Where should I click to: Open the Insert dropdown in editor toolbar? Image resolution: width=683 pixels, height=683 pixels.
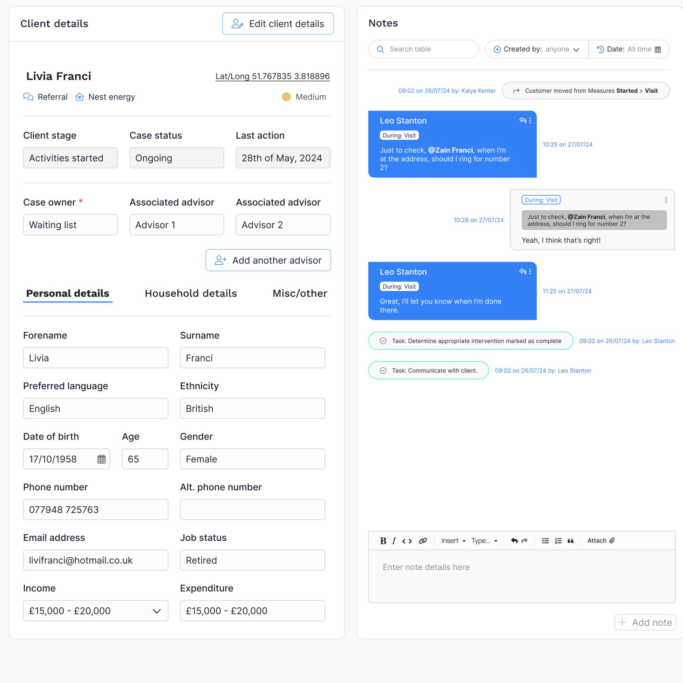point(453,540)
